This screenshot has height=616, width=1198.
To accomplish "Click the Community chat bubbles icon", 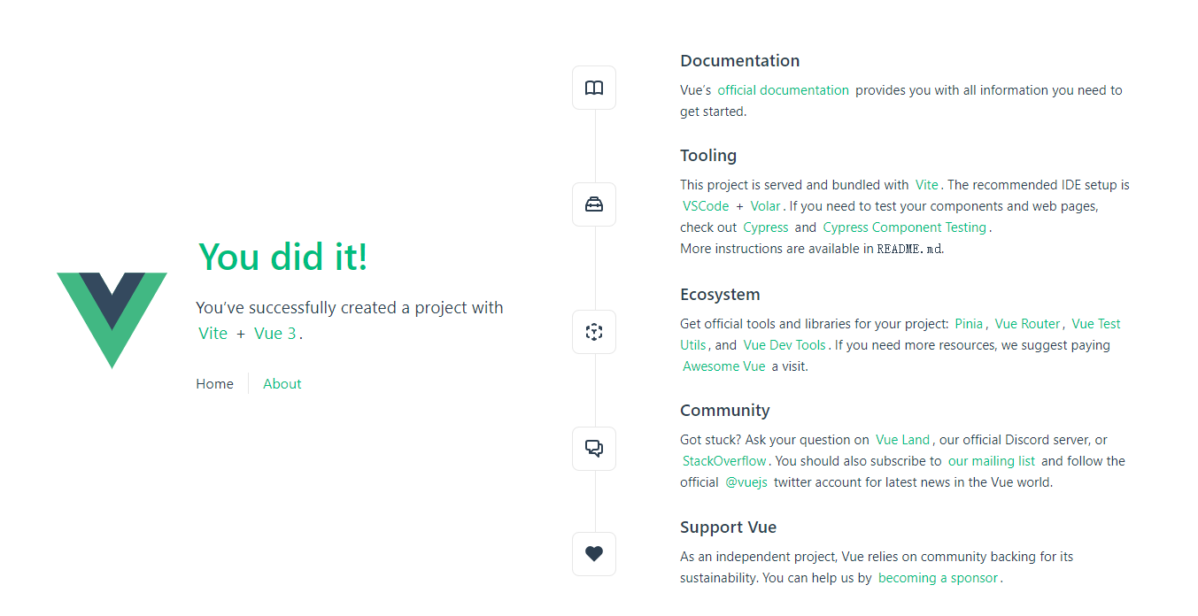I will [594, 449].
